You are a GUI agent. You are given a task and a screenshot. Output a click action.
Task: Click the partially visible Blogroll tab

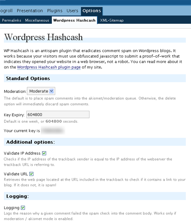coord(6,11)
